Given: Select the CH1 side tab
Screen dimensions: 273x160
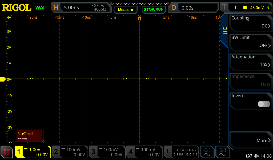Looking at the screenshot, I should pos(224,30).
